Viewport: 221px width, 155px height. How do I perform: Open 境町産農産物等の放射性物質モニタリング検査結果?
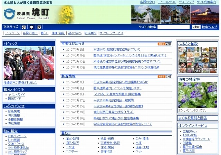click(x=126, y=68)
